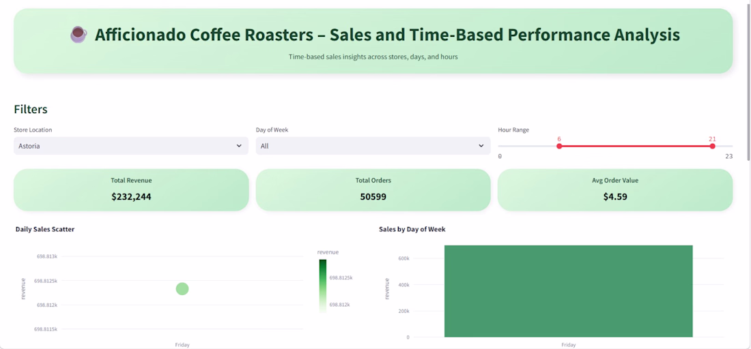Click the Hour Range red slider track
The image size is (751, 349).
[x=636, y=146]
